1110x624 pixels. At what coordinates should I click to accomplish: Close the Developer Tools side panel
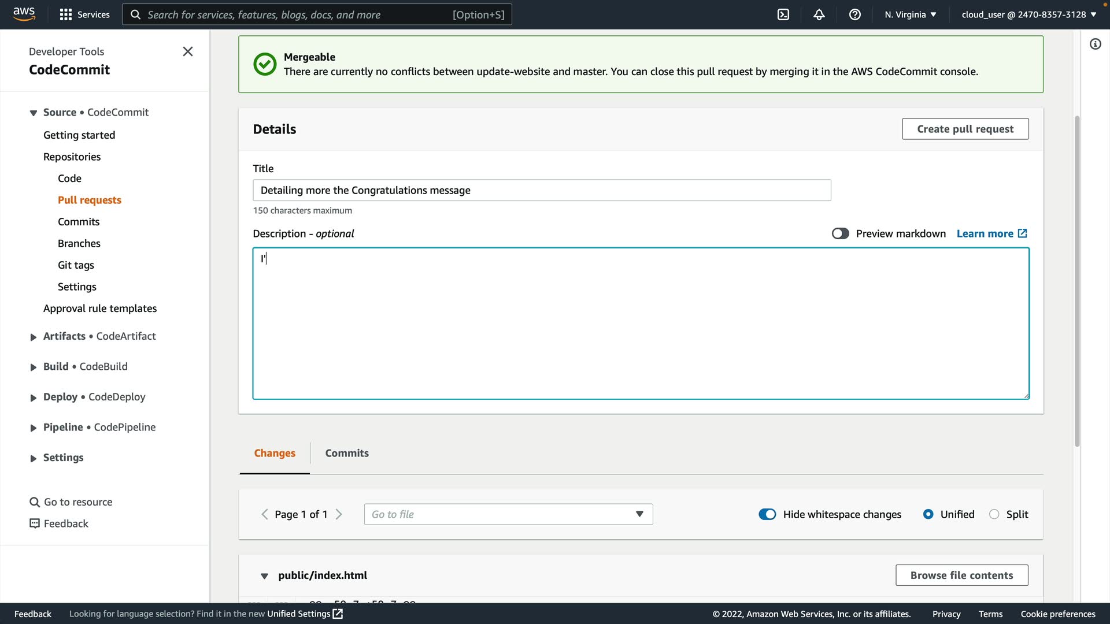point(188,51)
